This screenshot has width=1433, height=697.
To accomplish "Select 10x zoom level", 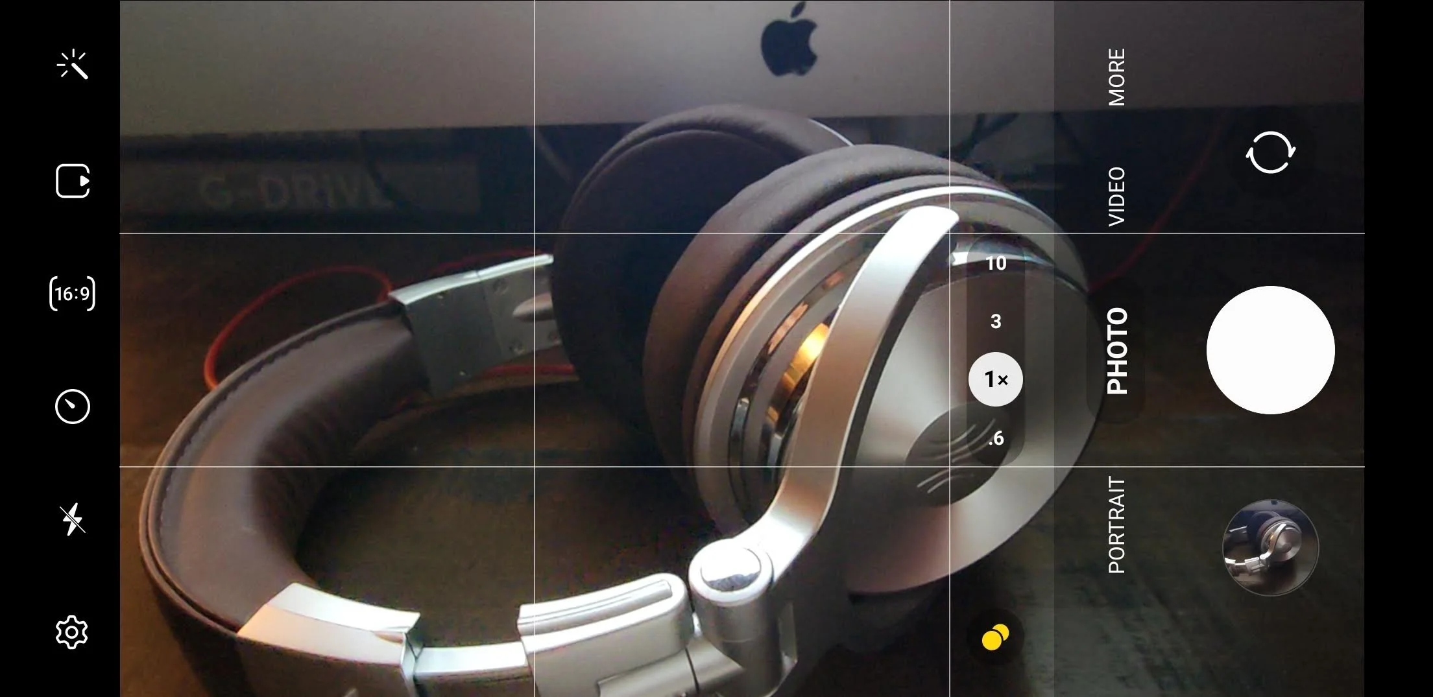I will (996, 263).
